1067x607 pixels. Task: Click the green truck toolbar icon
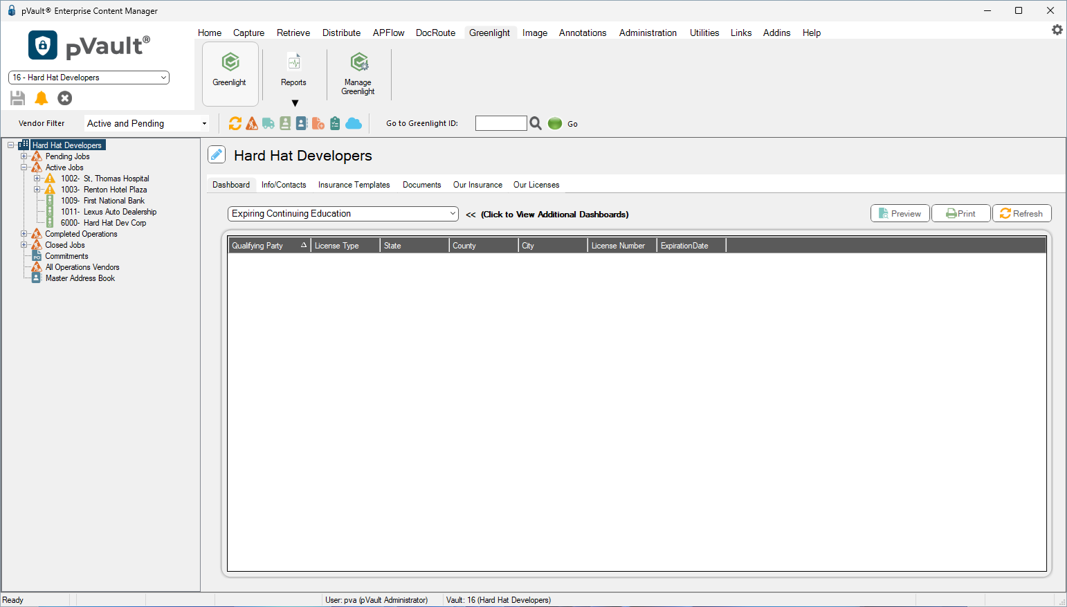(x=268, y=123)
